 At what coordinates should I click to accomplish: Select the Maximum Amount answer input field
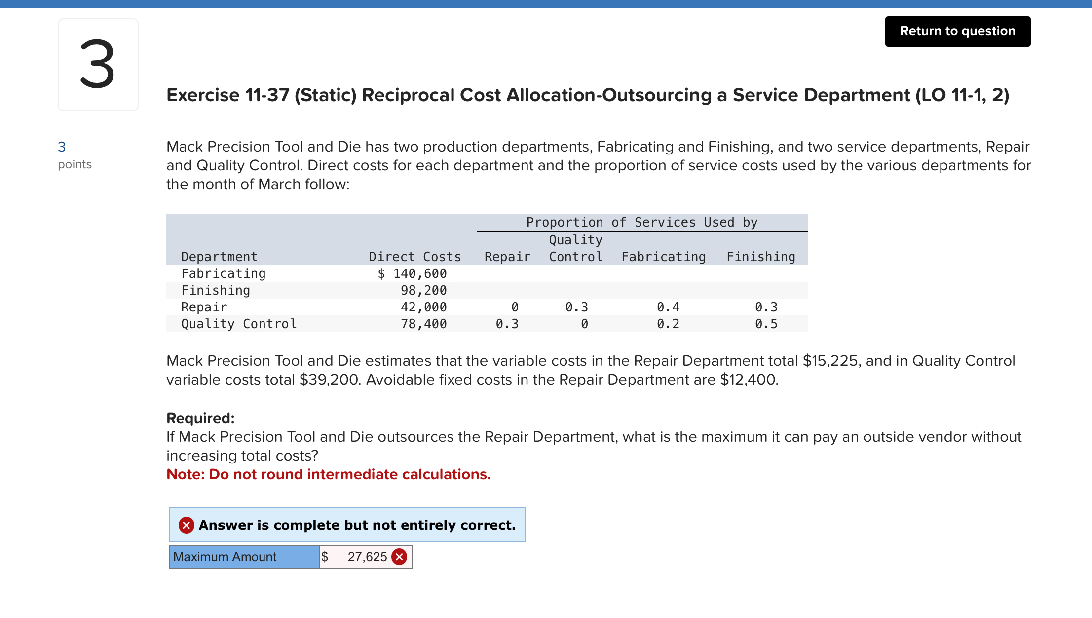360,557
